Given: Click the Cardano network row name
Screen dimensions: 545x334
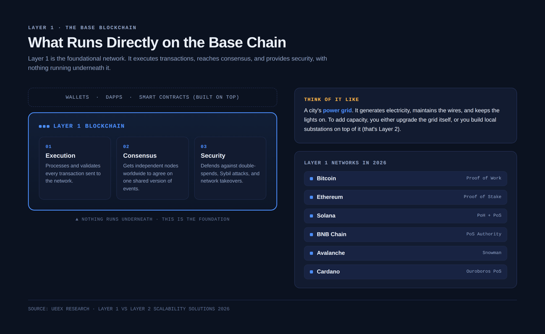Looking at the screenshot, I should pos(328,271).
